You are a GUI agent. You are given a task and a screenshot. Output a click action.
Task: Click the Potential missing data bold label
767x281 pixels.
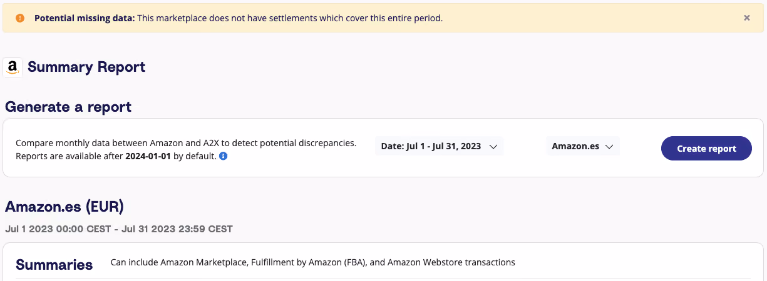(x=85, y=18)
